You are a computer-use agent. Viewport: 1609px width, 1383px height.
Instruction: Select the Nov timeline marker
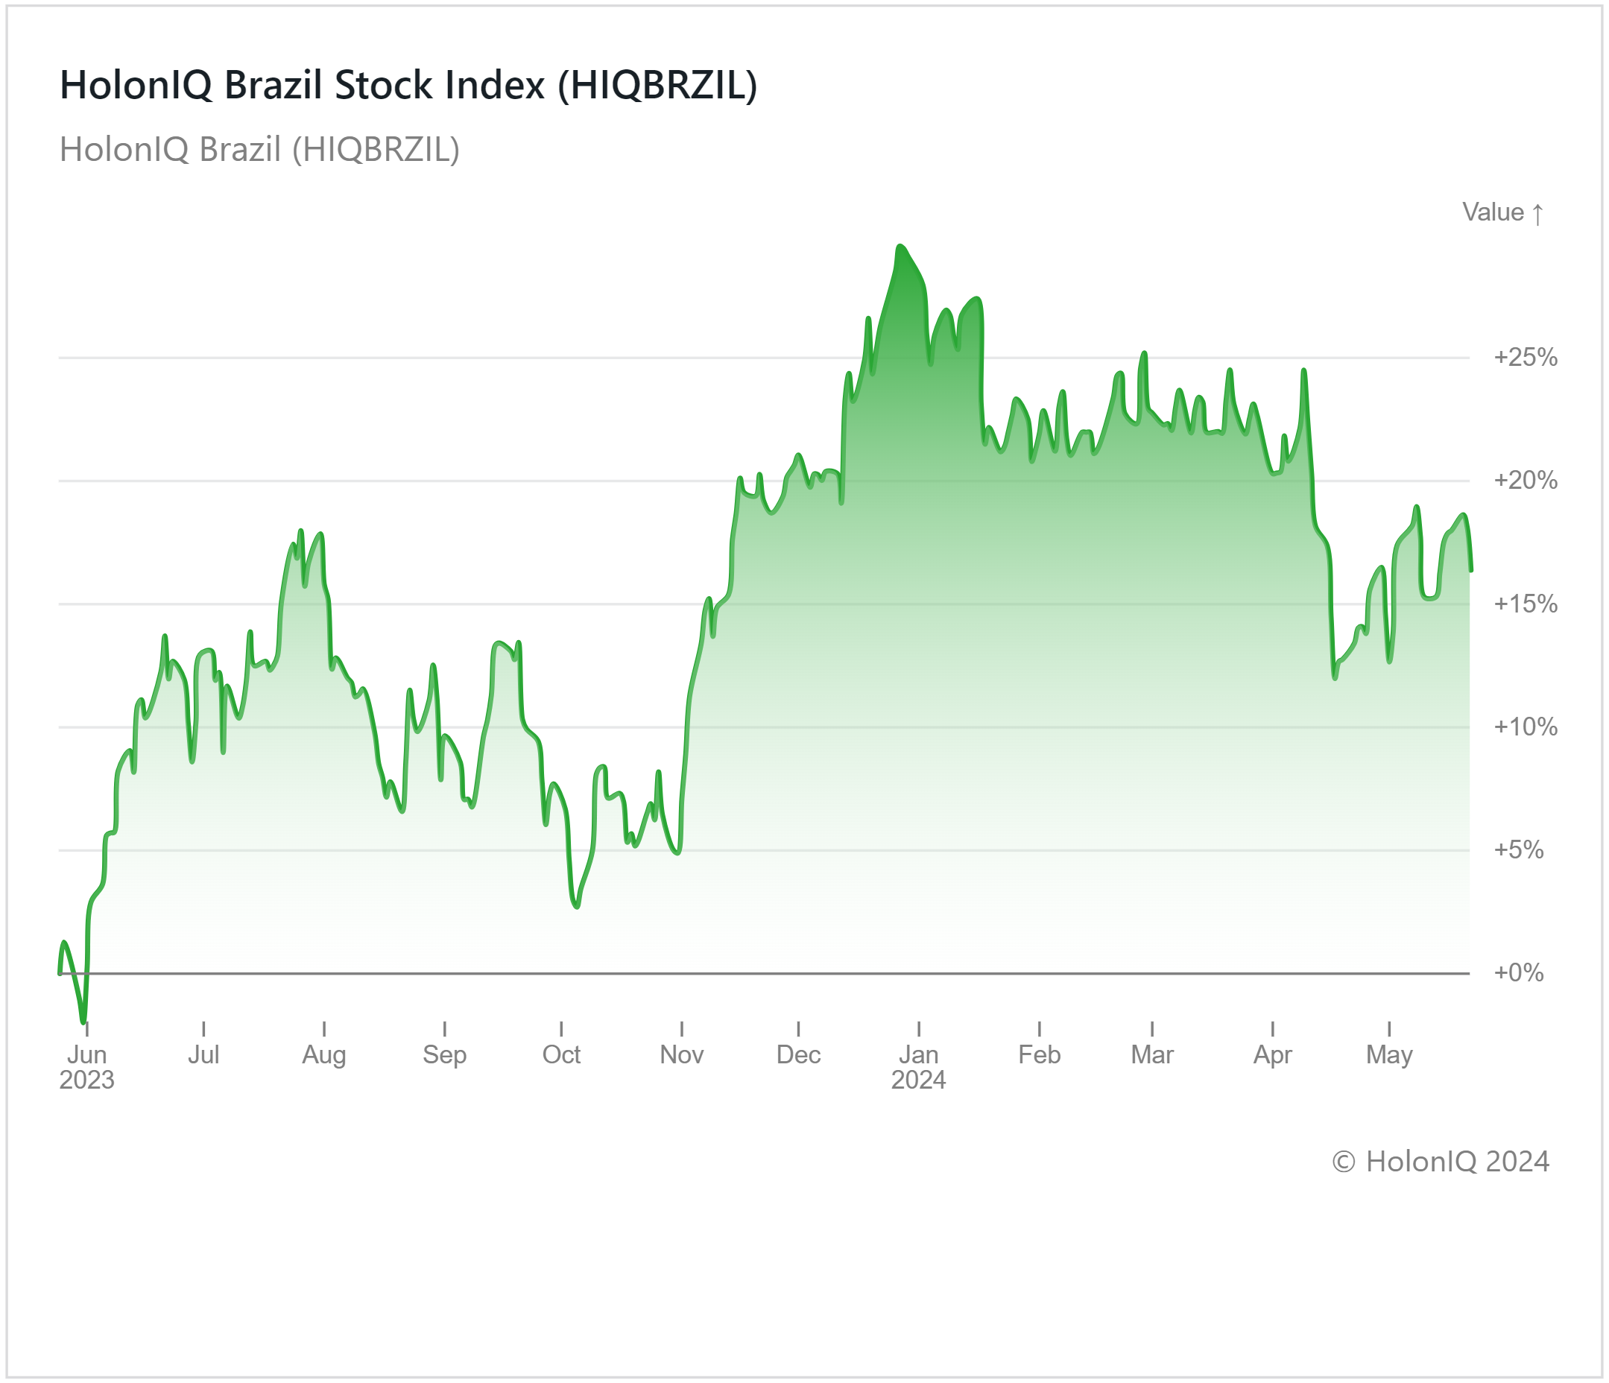(681, 1054)
